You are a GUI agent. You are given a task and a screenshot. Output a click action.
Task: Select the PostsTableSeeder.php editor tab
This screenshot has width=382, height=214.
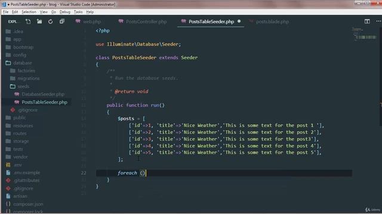[x=211, y=21]
